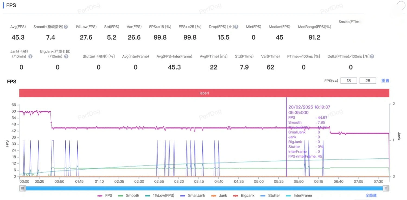
Task: Click Median(FPS) value 45
Action: coord(279,37)
